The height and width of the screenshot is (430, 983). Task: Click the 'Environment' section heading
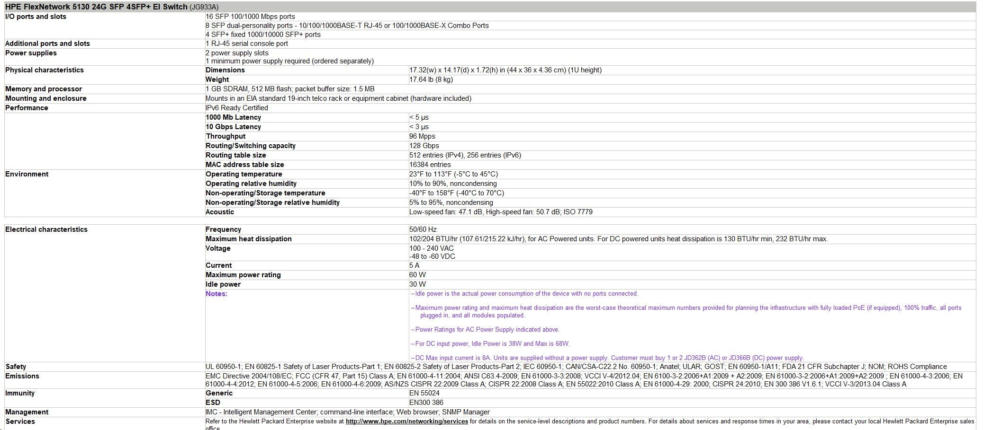27,174
